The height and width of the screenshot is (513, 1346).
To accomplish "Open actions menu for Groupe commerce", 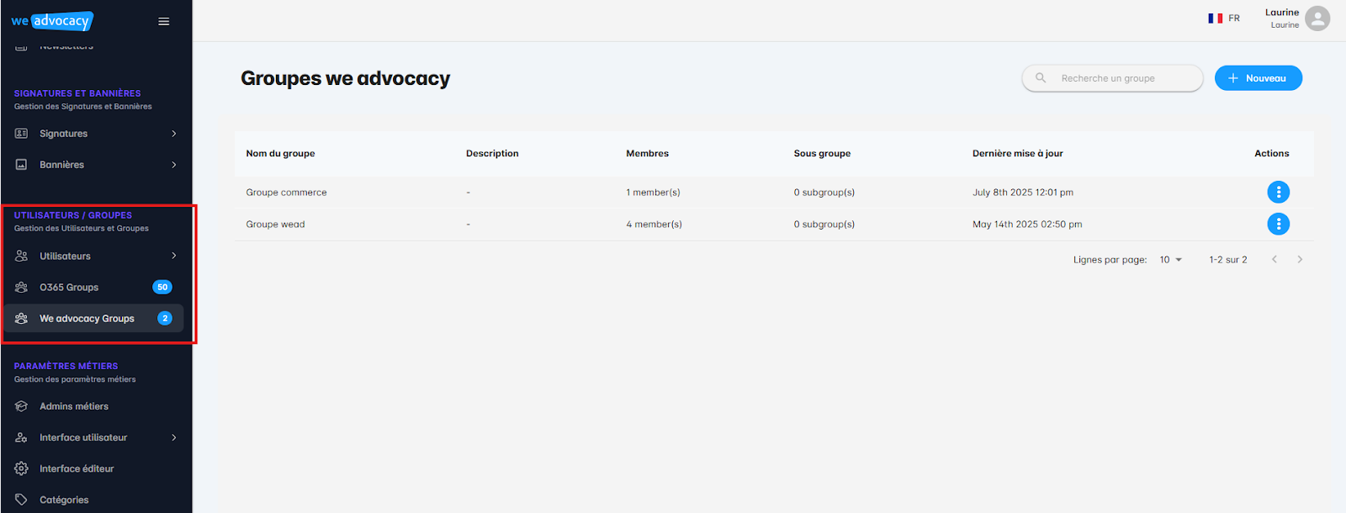I will pos(1278,193).
